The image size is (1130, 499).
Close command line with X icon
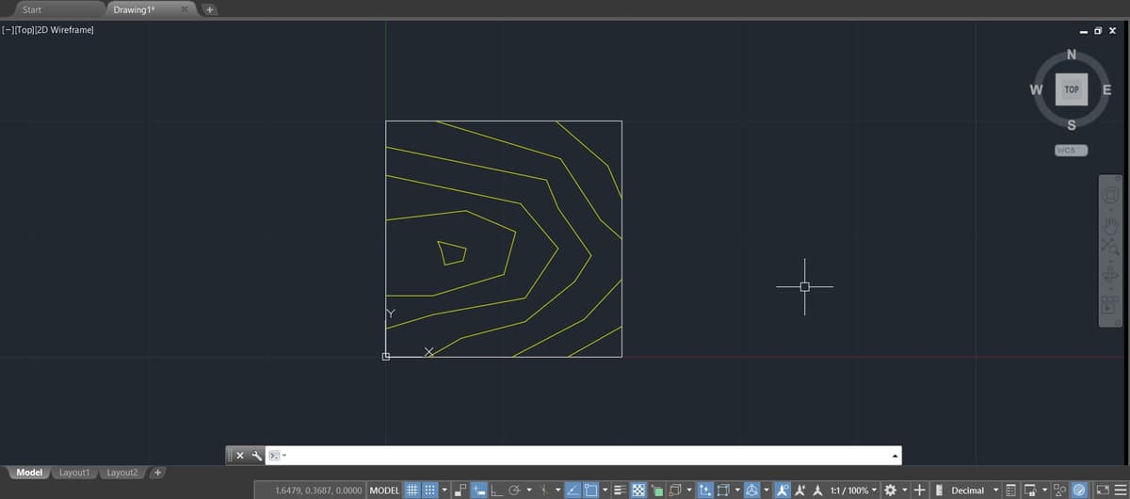[x=240, y=456]
